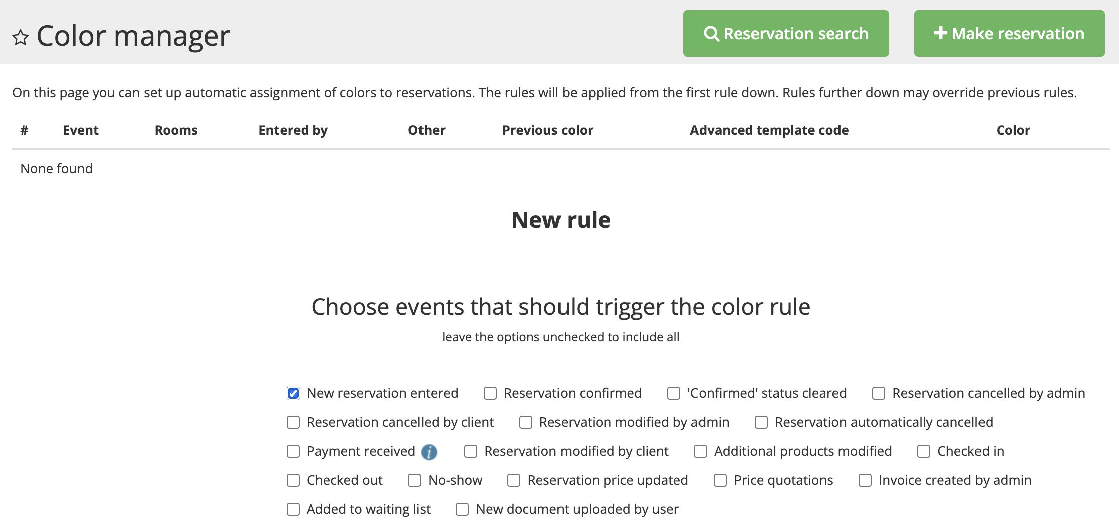Image resolution: width=1119 pixels, height=530 pixels.
Task: Click the favorite star icon beside Color manager
Action: tap(21, 37)
